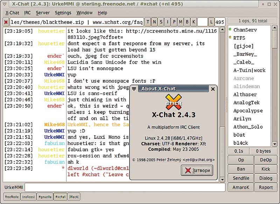Click the AmaroK button
This screenshot has width=280, height=204.
coord(241,187)
